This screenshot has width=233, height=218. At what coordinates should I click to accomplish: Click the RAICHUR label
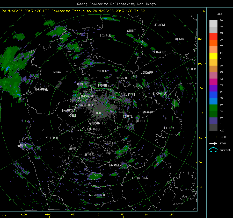[x=190, y=69]
